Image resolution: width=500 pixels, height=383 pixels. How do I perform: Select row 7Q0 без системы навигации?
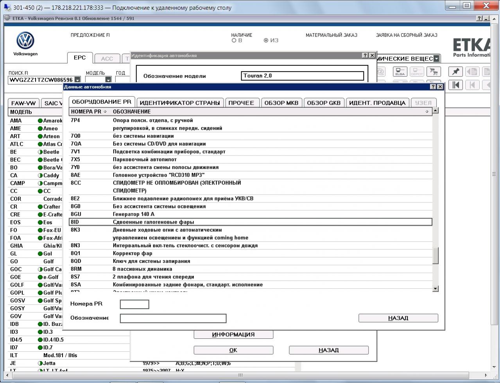pyautogui.click(x=251, y=136)
